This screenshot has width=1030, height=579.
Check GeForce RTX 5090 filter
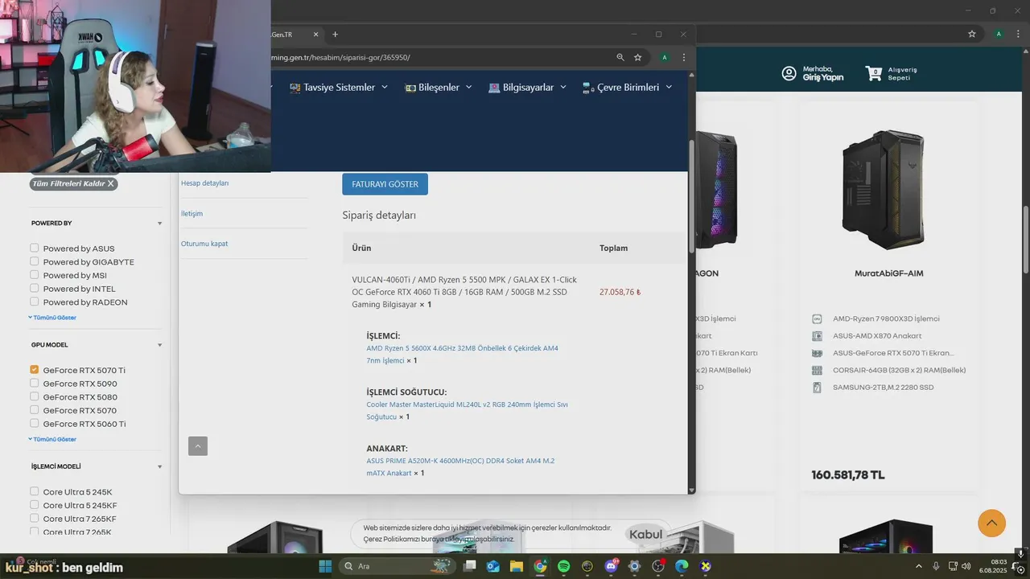35,383
